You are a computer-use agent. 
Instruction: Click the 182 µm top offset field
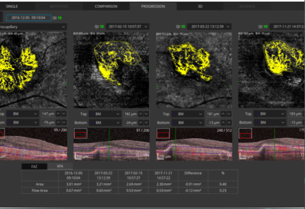click(130, 114)
